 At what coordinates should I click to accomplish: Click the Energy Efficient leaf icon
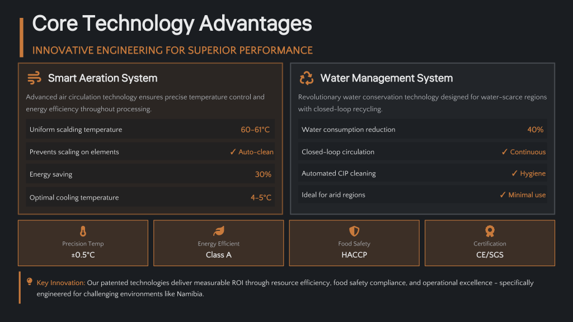click(218, 231)
